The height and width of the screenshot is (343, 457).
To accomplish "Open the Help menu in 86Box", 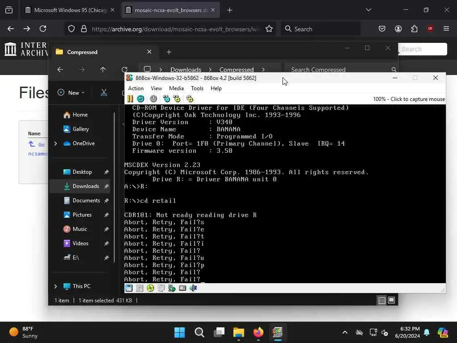I will [216, 88].
